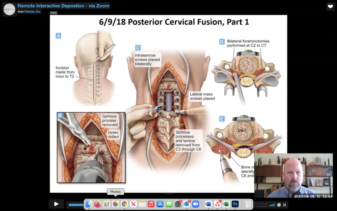
Task: Open Messages from the dock
Action: [169, 204]
